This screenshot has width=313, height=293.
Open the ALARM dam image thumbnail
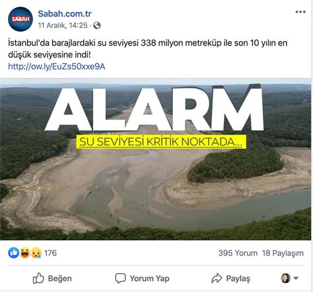click(156, 159)
